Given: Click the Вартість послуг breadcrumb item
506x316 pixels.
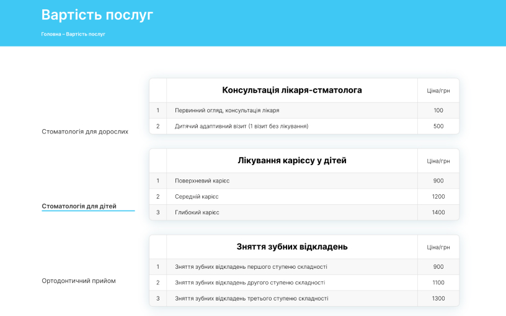Looking at the screenshot, I should pos(86,34).
